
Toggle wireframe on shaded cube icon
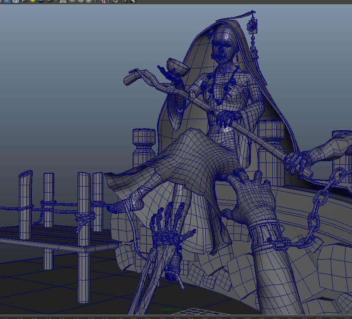pos(15,1)
